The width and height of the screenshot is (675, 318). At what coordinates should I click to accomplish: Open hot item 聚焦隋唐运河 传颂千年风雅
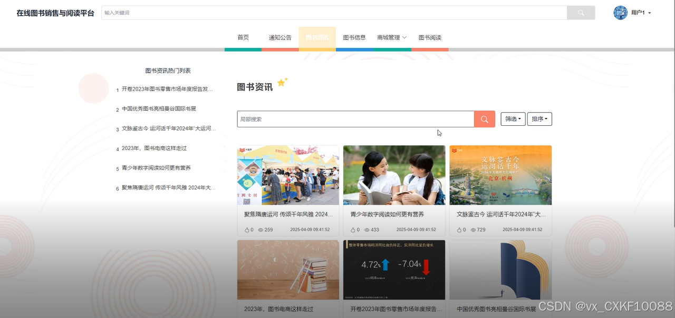click(169, 187)
